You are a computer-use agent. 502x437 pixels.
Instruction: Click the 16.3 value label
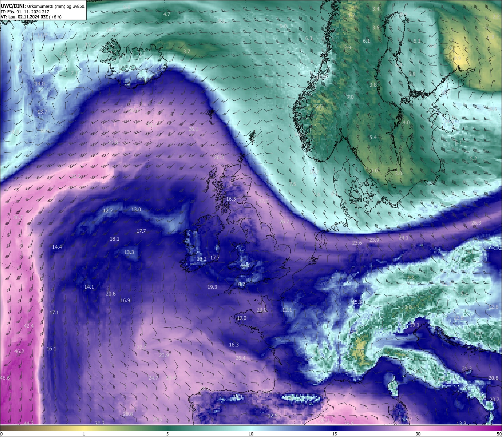234,345
